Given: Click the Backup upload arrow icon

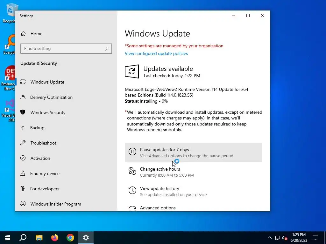Looking at the screenshot, I should pos(23,128).
